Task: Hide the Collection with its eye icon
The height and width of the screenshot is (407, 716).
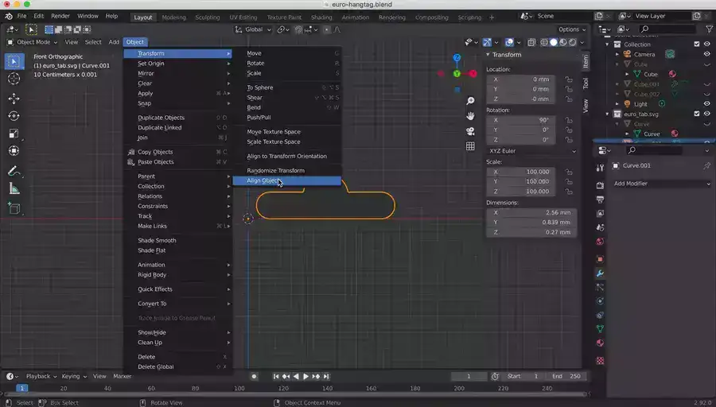Action: coord(707,45)
